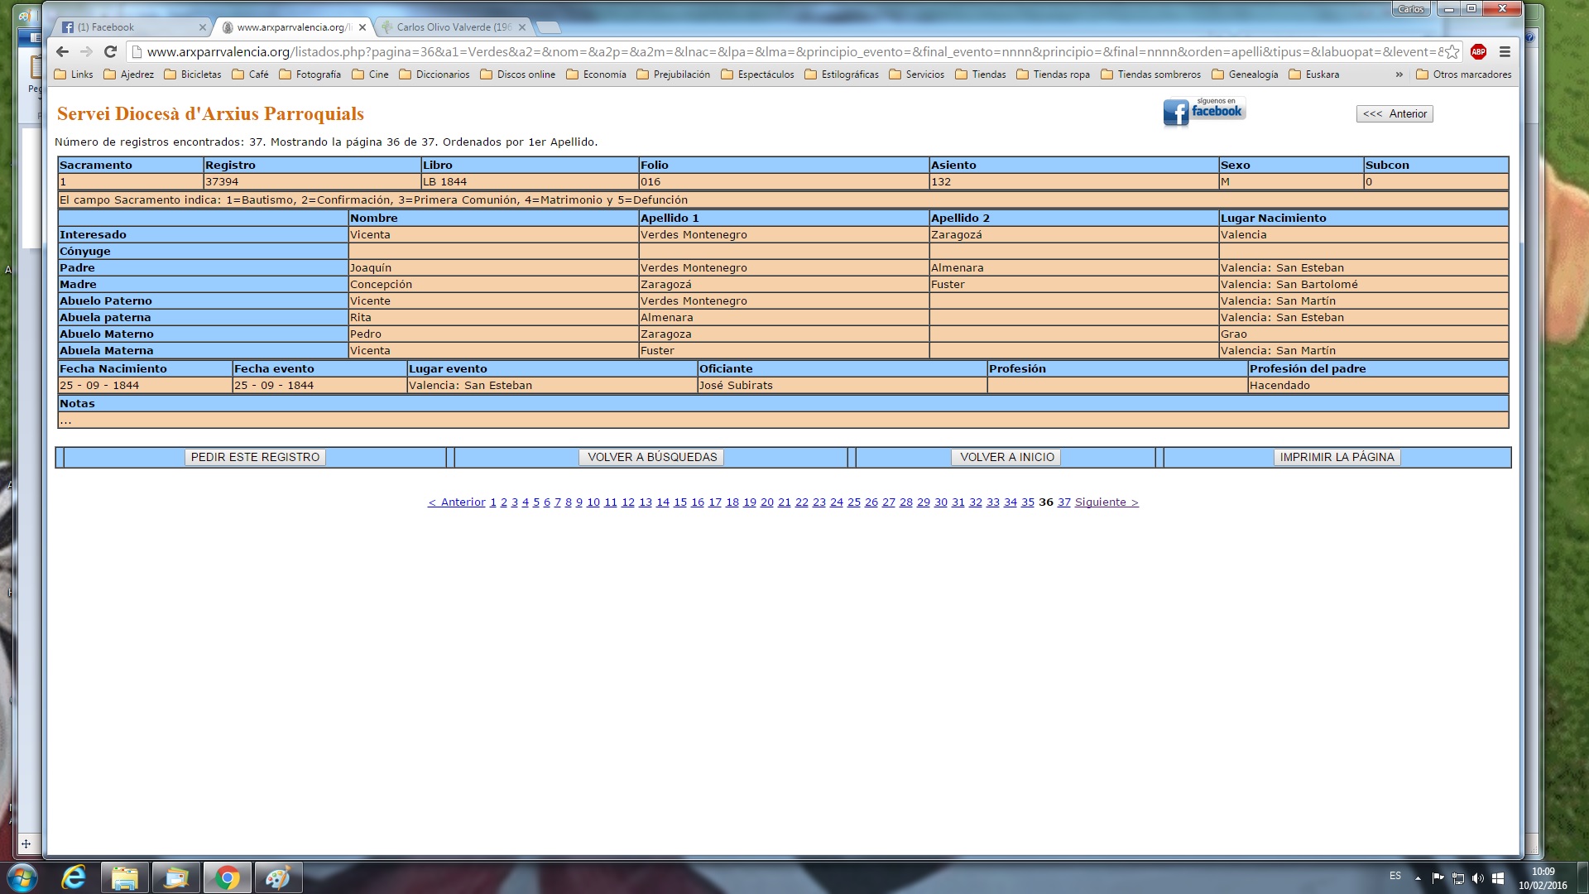Open the Otros marcadores folder
The width and height of the screenshot is (1589, 894).
click(1463, 74)
